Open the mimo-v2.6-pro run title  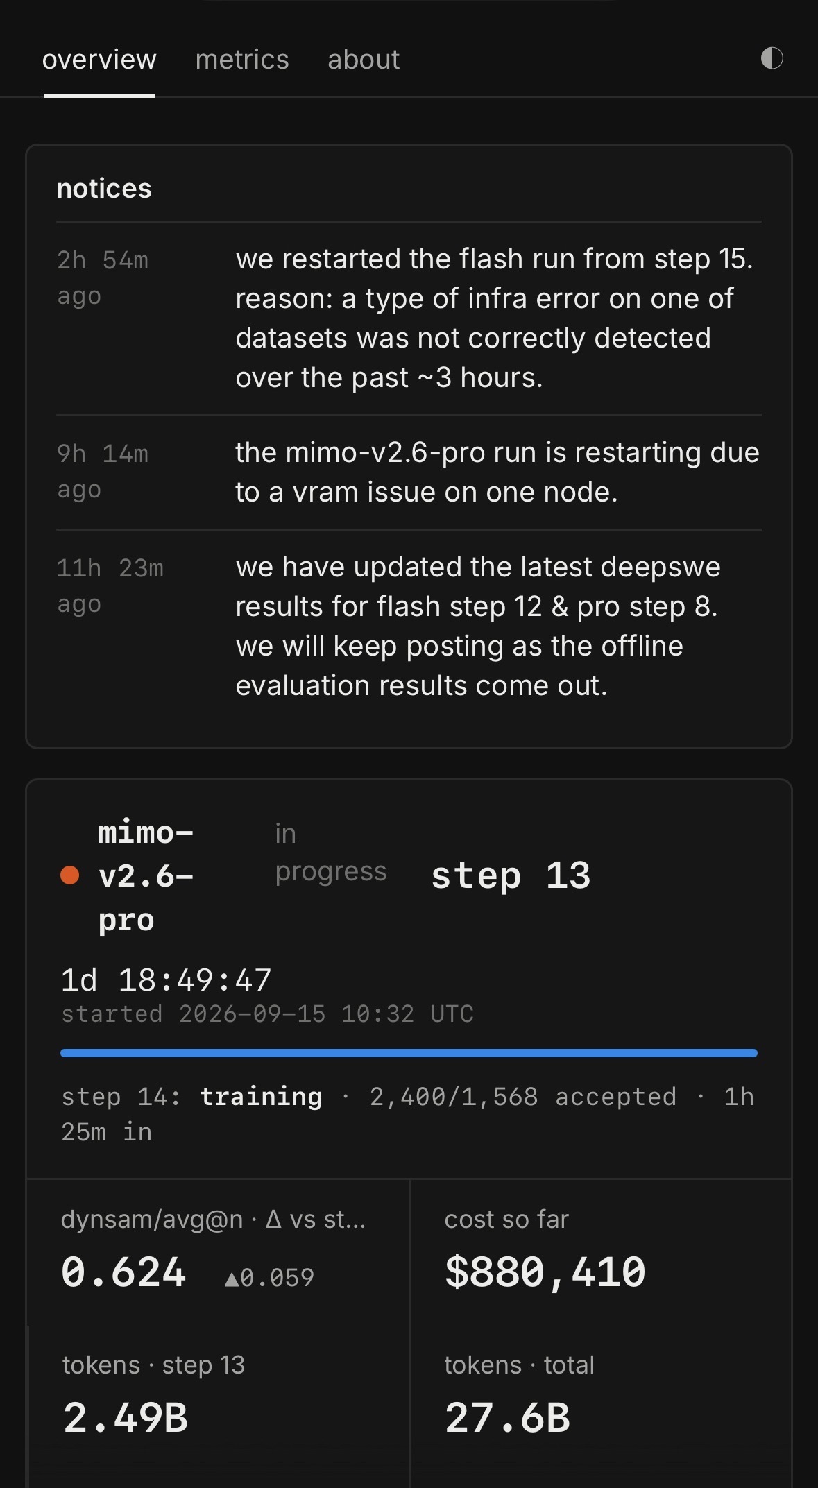pyautogui.click(x=146, y=876)
